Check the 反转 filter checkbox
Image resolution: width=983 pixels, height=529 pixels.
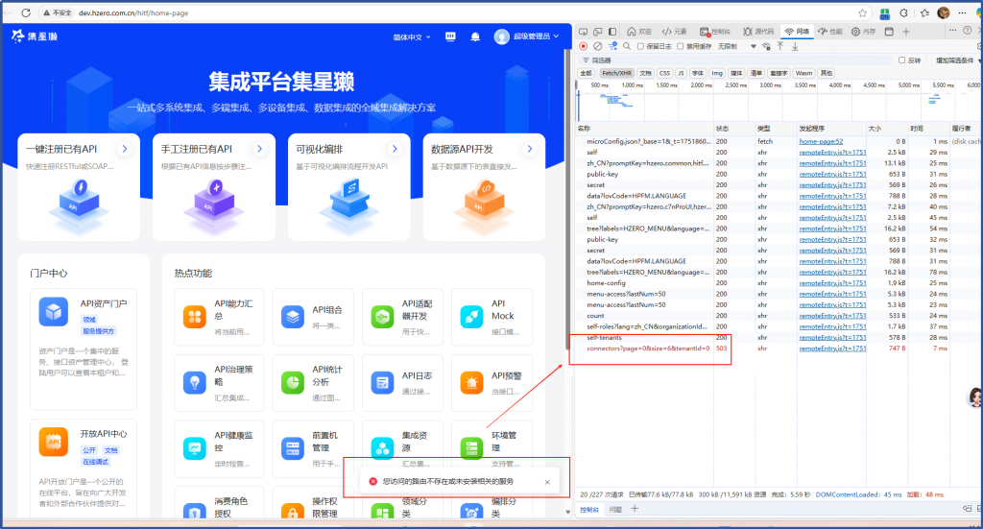coord(901,60)
